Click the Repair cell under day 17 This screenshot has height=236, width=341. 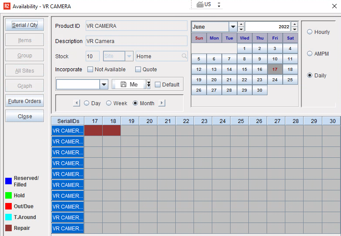[93, 130]
